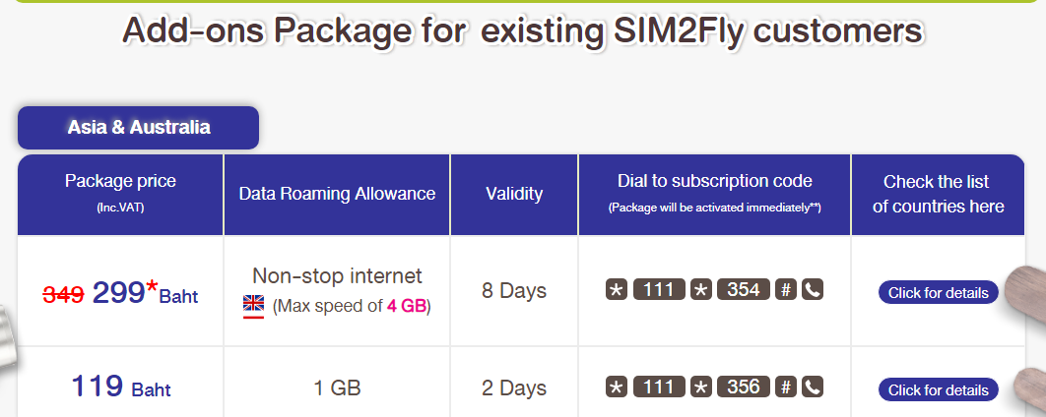1046x417 pixels.
Task: Click the phone icon in the 354 code row
Action: pyautogui.click(x=813, y=290)
